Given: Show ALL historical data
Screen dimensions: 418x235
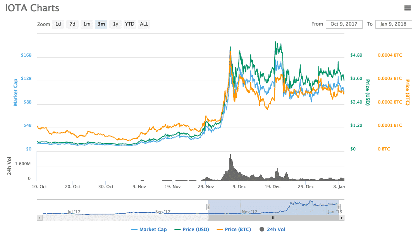Looking at the screenshot, I should (144, 24).
